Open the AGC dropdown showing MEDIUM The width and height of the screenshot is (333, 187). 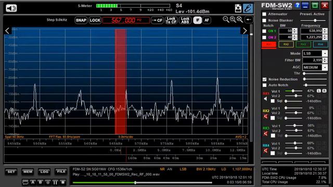point(315,68)
